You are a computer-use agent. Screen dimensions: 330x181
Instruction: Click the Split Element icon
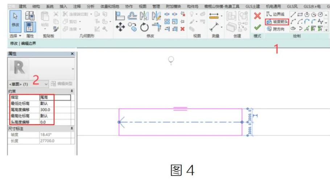tap(167, 14)
